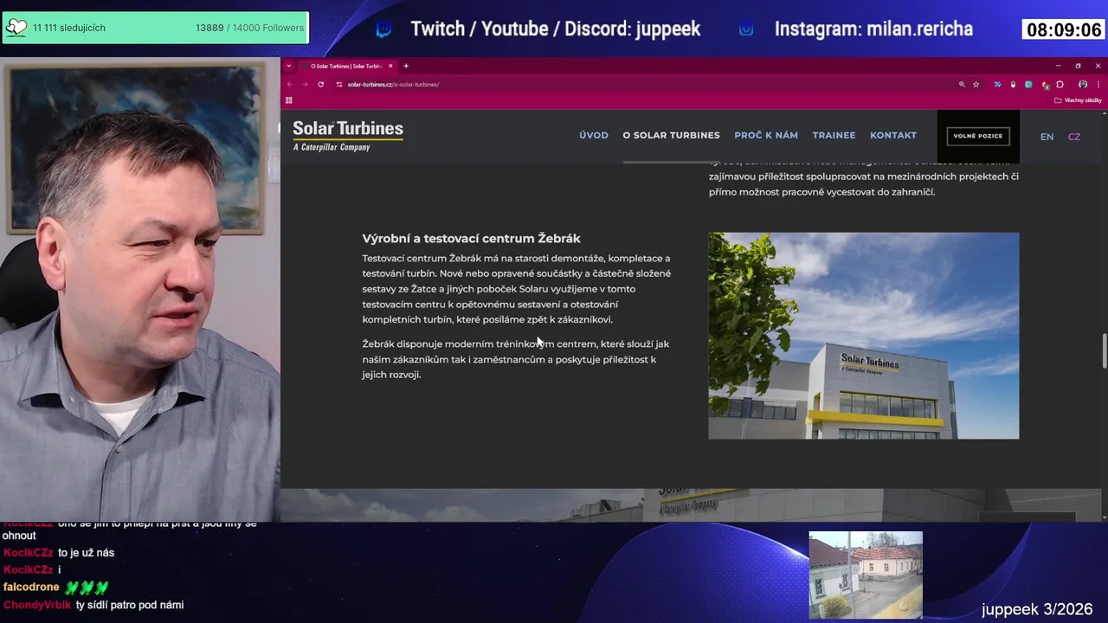Open the apps grid in bookmarks bar
Viewport: 1108px width, 623px height.
coord(289,100)
